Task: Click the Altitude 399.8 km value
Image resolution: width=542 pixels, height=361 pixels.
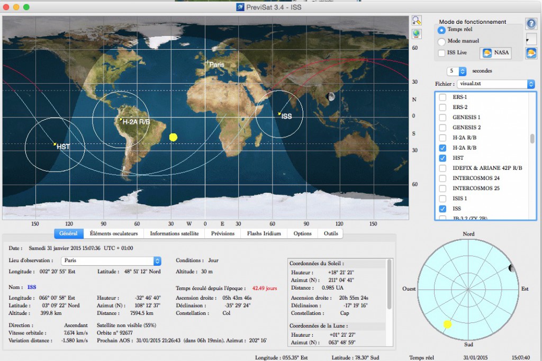Action: [x=51, y=313]
